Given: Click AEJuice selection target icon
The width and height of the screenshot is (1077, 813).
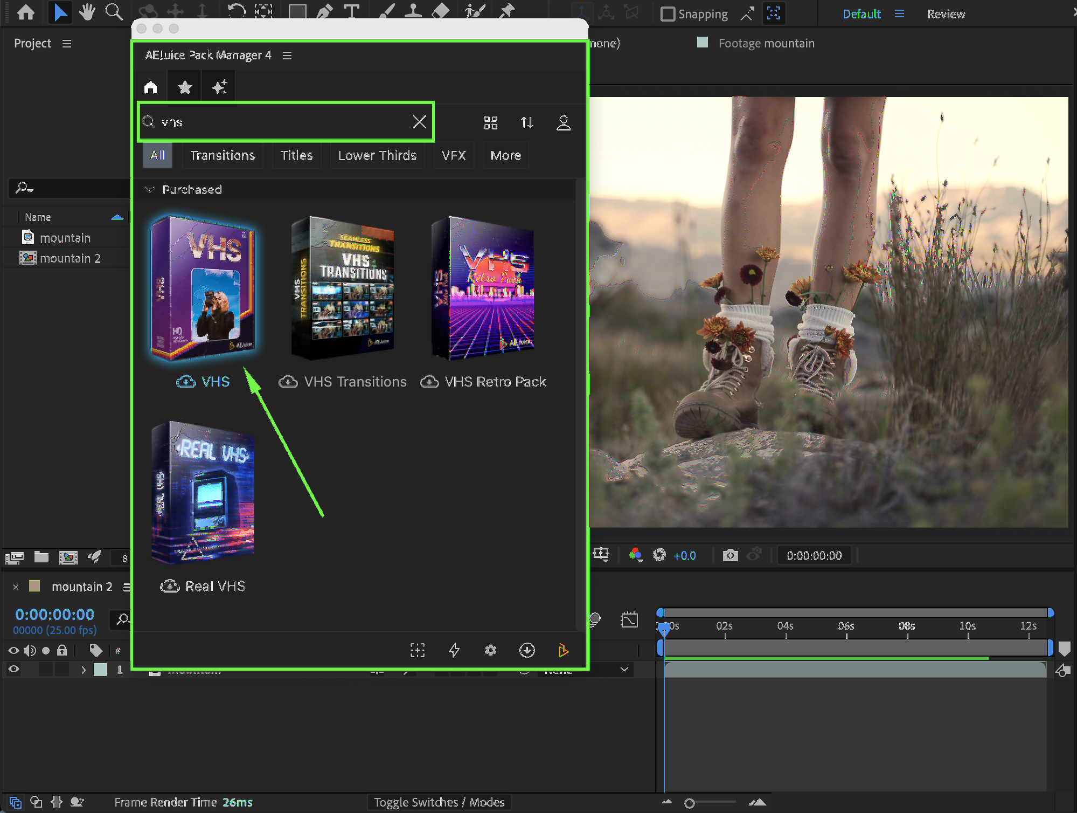Looking at the screenshot, I should coord(418,651).
